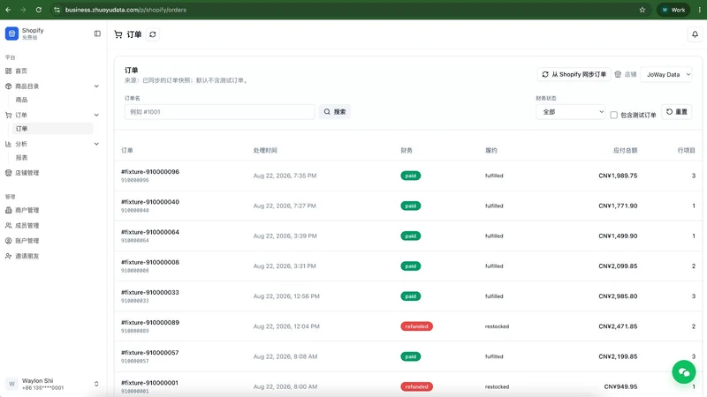Open the browser three-dot menu
707x397 pixels.
point(699,10)
